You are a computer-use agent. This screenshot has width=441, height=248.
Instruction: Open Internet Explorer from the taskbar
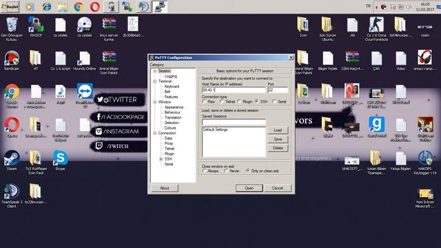coord(46,7)
